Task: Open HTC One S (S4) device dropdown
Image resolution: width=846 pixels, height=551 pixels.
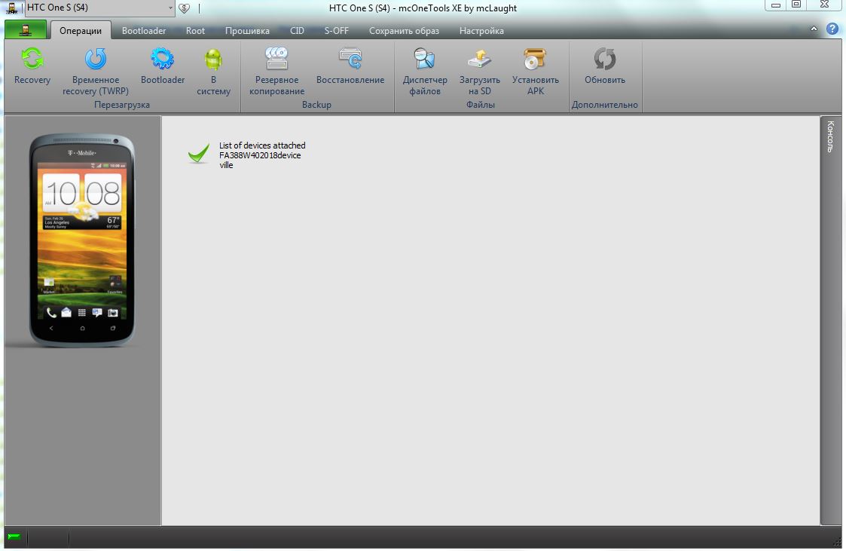Action: 99,8
